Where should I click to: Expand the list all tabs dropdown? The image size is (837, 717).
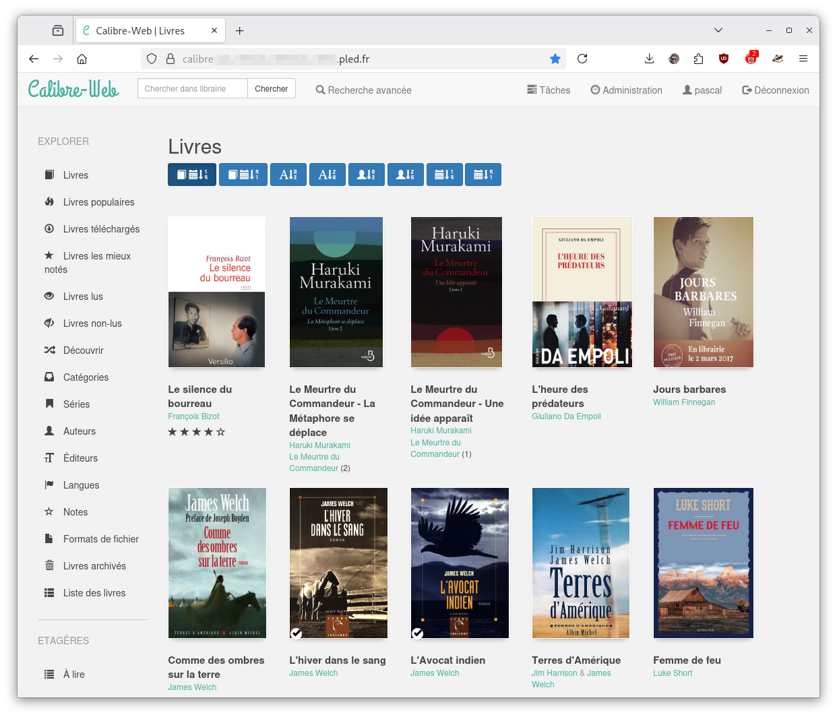(718, 30)
